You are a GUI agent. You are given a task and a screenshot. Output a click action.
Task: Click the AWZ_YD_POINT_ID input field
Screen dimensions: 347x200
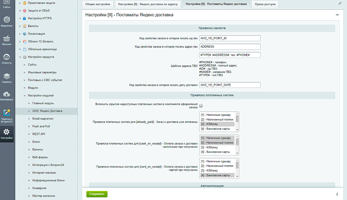point(230,38)
